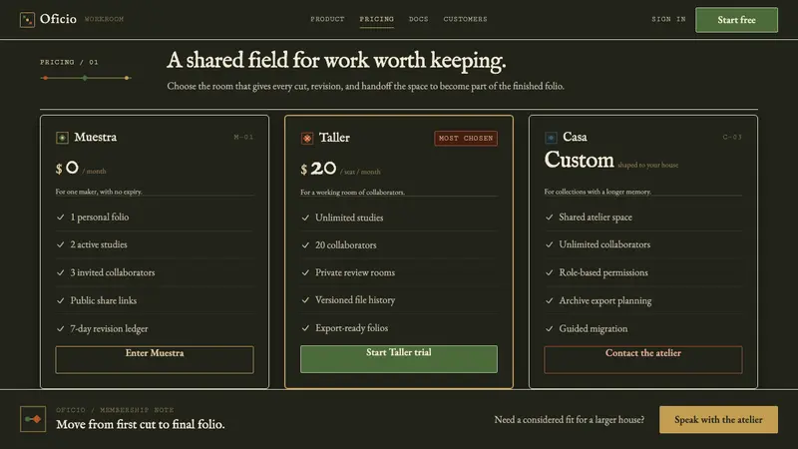Click checkmark beside Shared atelier space
This screenshot has height=449, width=798.
550,218
